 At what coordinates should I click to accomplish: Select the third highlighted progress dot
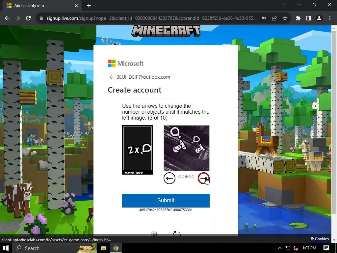(186, 177)
